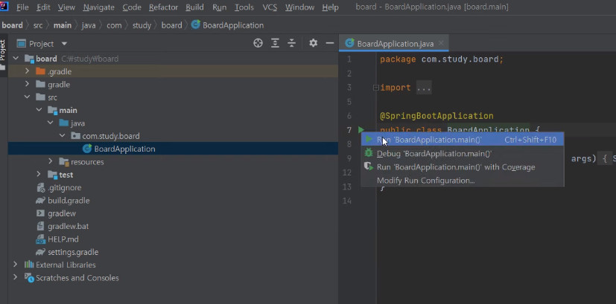Collapse the src folder
Screen dimensions: 616x304
[27, 97]
